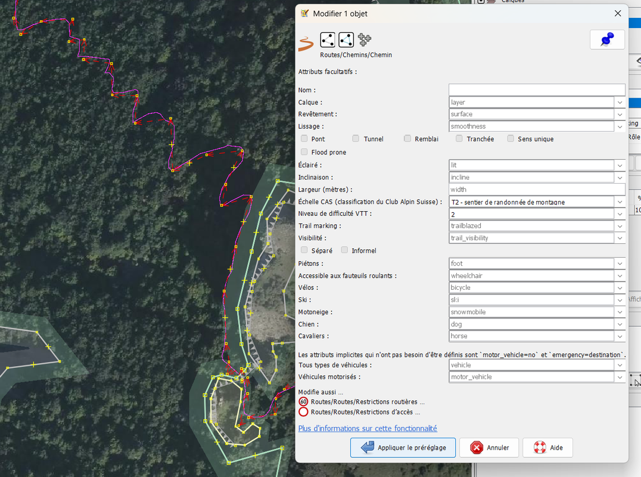Expand the Visibilité trail_visibility dropdown

[x=620, y=238]
